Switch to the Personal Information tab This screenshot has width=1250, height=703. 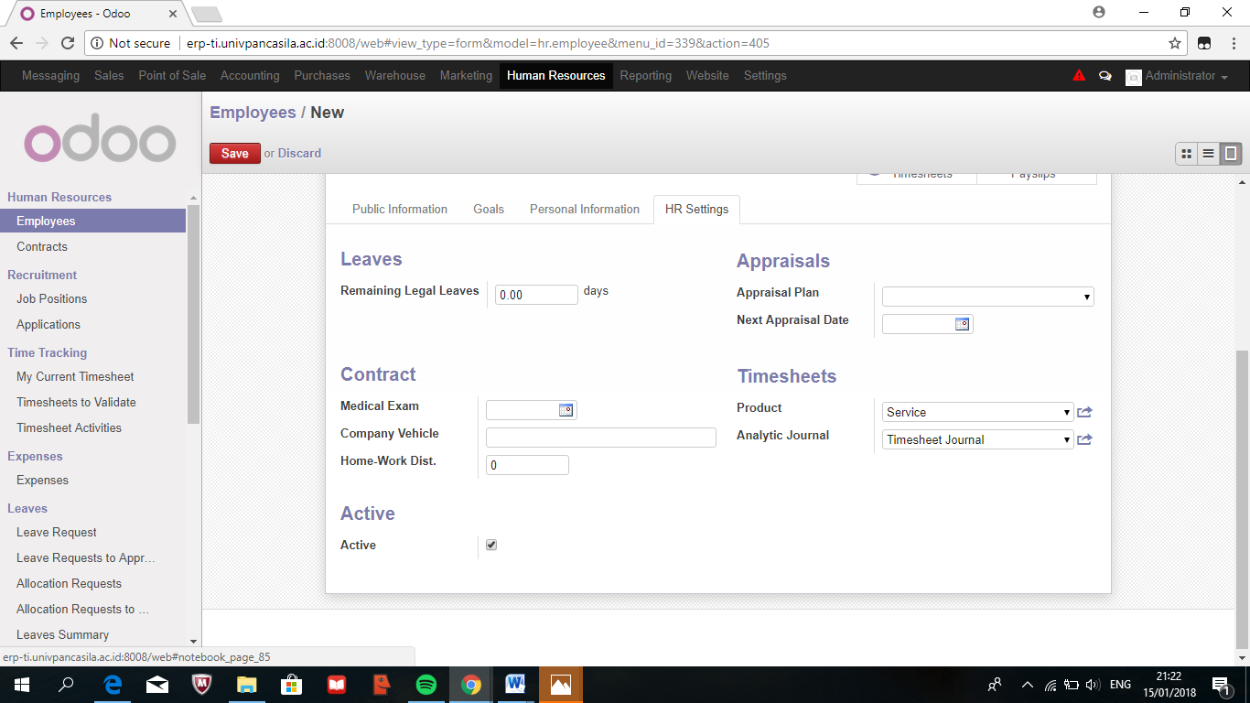pyautogui.click(x=584, y=209)
